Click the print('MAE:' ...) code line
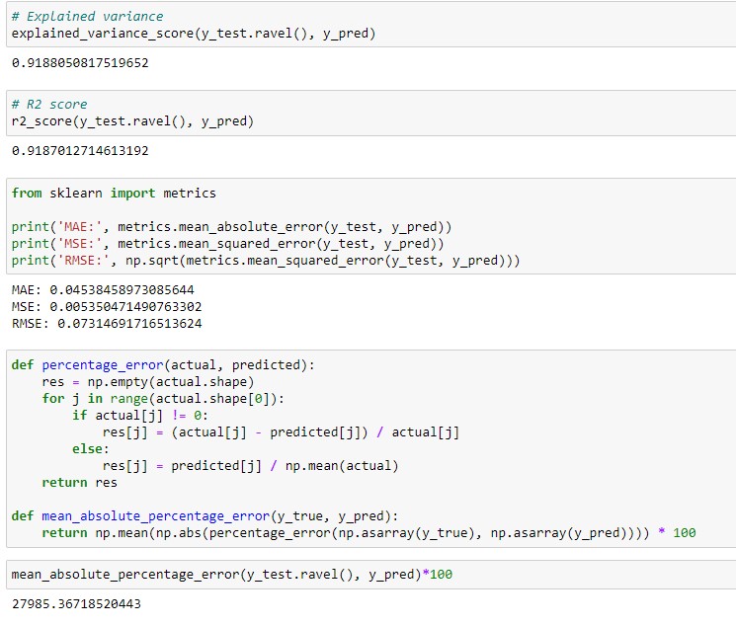 point(231,227)
